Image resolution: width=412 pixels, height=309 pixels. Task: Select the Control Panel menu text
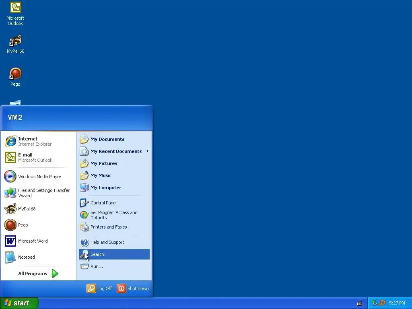103,203
